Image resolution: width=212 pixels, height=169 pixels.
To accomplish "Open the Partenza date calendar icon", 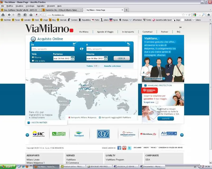I will tap(72, 58).
